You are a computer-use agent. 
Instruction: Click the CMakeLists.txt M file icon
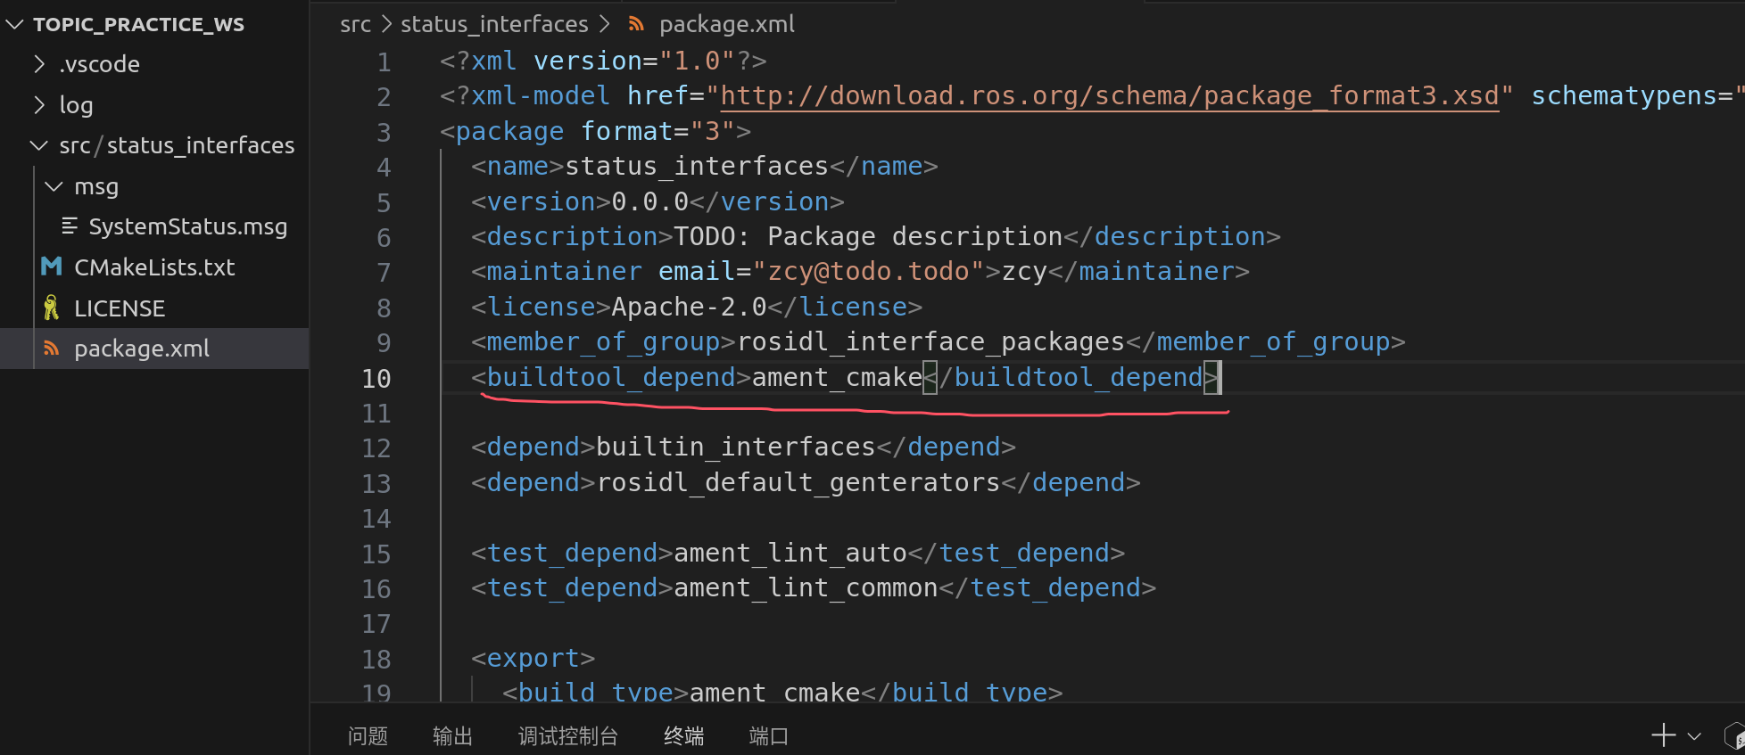coord(52,267)
